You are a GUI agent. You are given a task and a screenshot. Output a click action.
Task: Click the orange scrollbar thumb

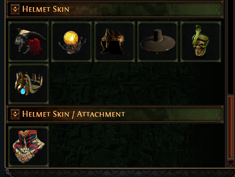pyautogui.click(x=231, y=127)
